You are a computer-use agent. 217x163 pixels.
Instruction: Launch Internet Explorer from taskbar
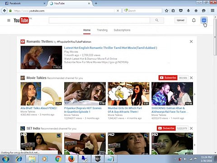[x=19, y=159]
